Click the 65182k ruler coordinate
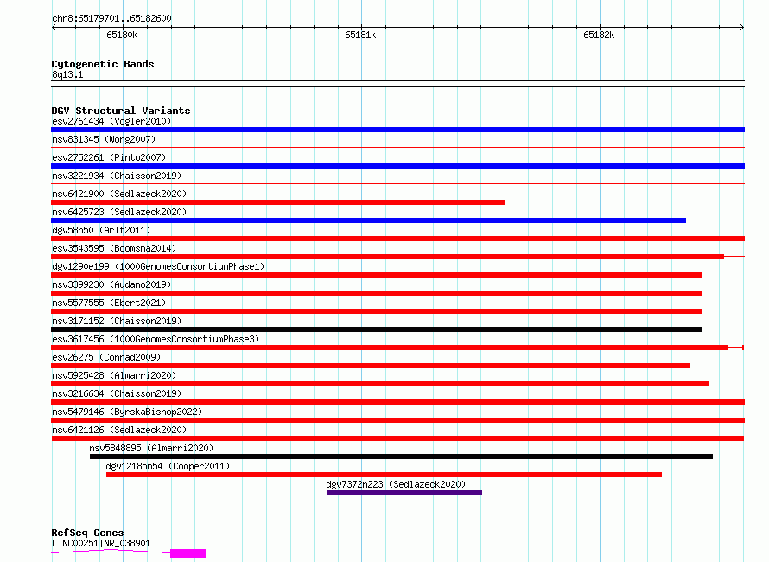Screen dimensions: 769x562 (598, 35)
